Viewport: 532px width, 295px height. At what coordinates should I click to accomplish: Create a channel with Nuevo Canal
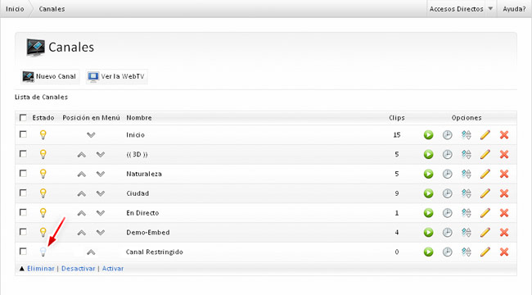pyautogui.click(x=50, y=76)
